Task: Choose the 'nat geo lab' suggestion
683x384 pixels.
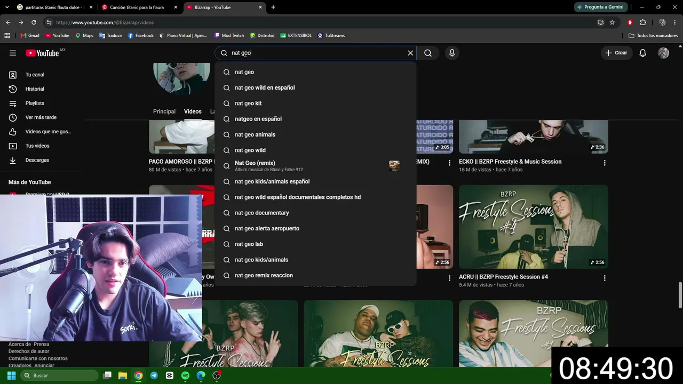Action: [315, 244]
